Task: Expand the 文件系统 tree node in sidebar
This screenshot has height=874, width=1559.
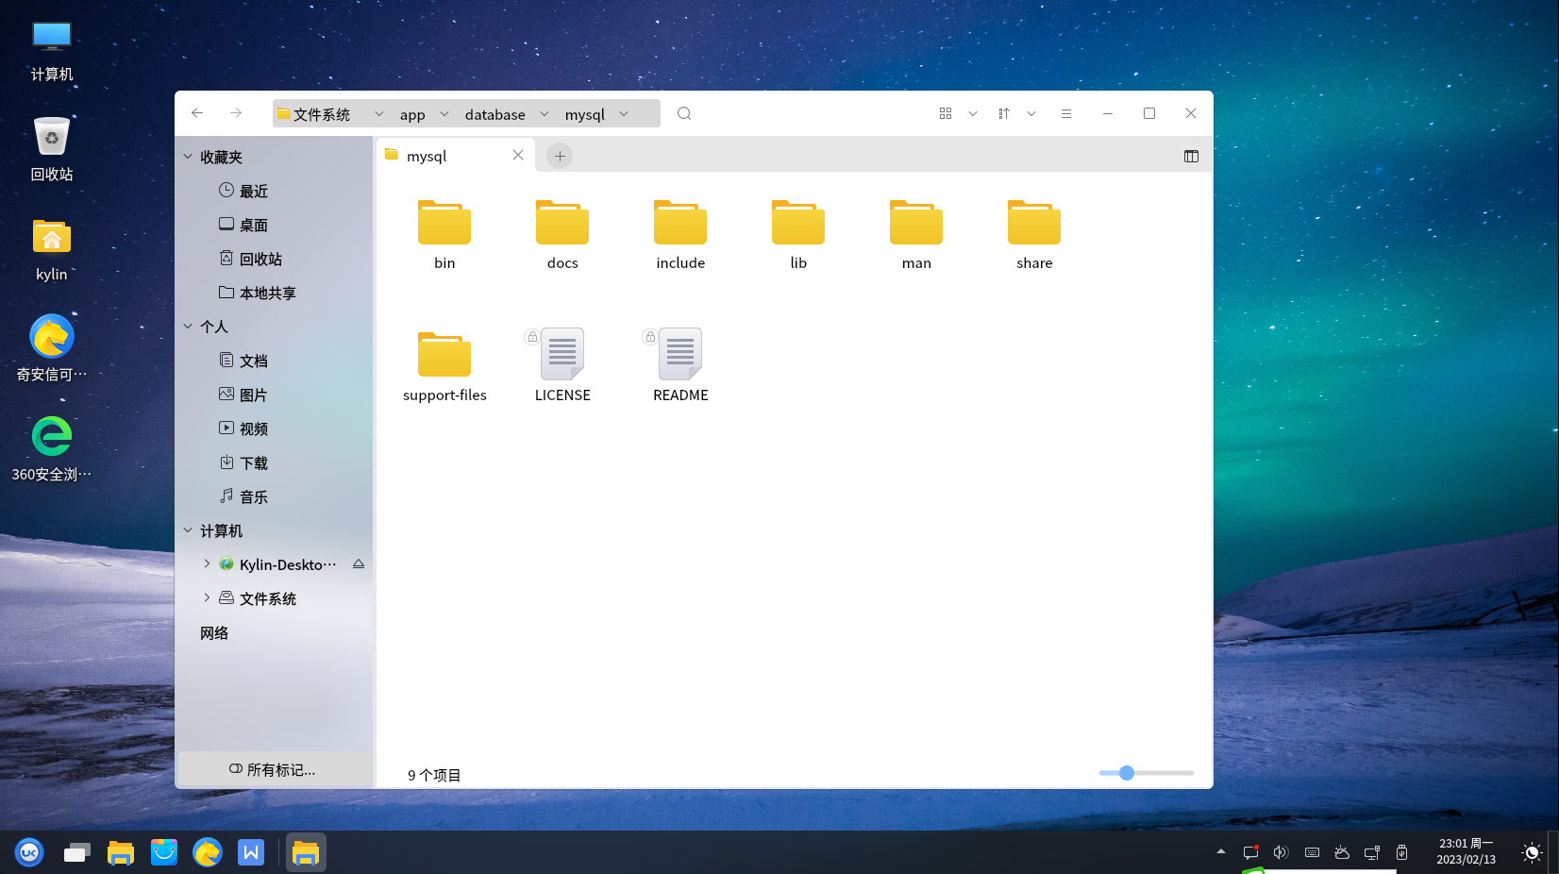Action: pyautogui.click(x=207, y=597)
